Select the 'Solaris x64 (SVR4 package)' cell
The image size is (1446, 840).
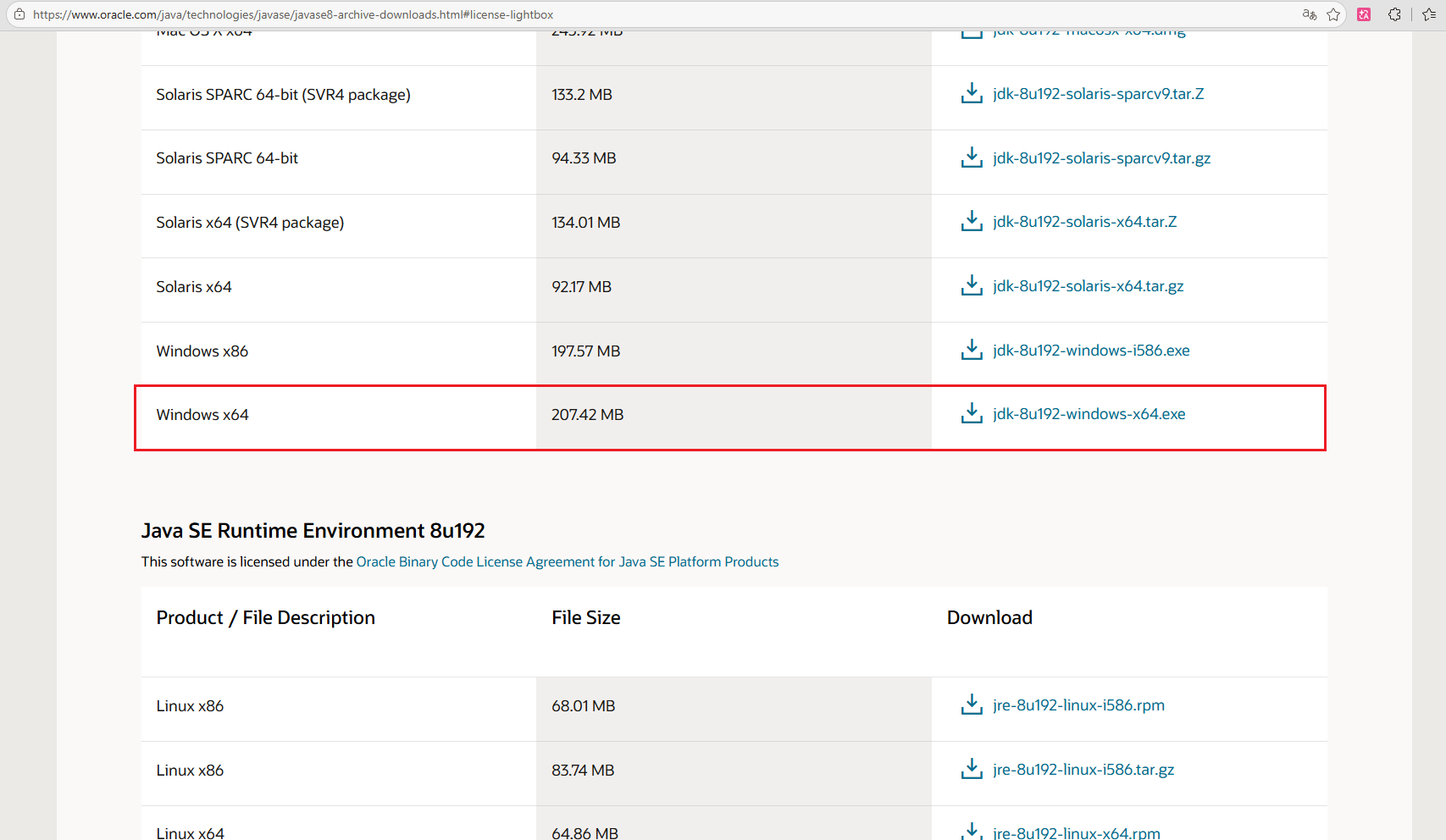pos(250,223)
